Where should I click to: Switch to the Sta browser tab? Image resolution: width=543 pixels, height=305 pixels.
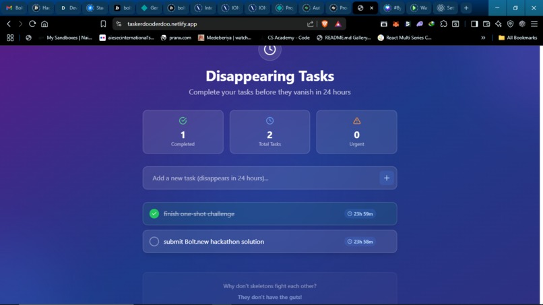tap(95, 8)
